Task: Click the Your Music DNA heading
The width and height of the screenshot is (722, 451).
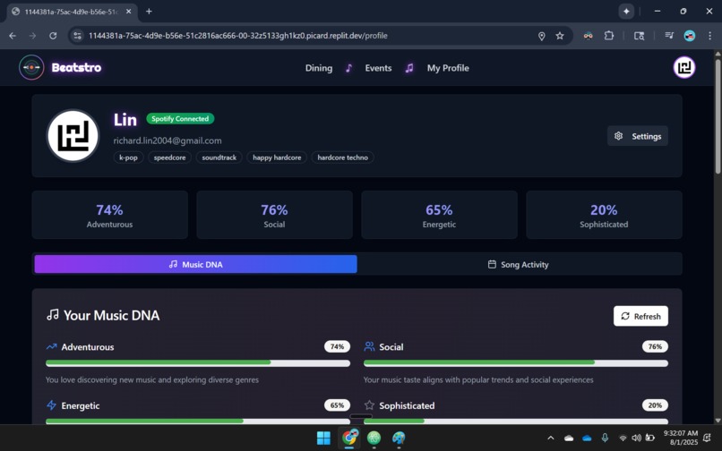Action: 111,315
